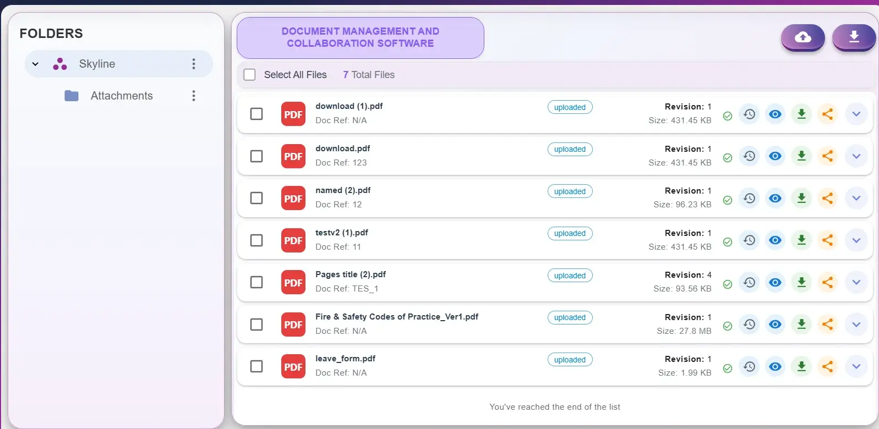Open the Attachments folder
This screenshot has width=879, height=429.
pyautogui.click(x=122, y=96)
